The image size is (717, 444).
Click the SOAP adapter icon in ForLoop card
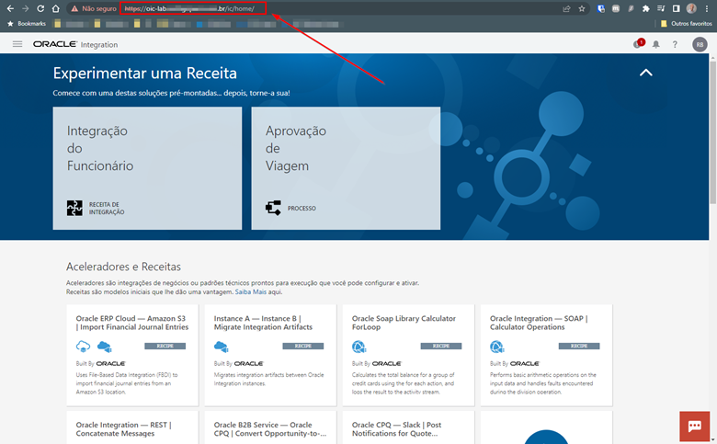(x=358, y=347)
